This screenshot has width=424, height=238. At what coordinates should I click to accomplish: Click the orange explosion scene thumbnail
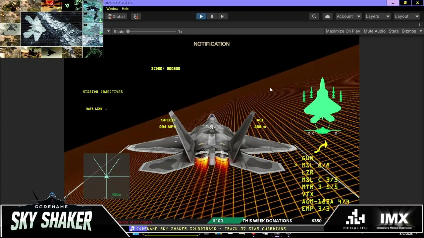[x=51, y=6]
